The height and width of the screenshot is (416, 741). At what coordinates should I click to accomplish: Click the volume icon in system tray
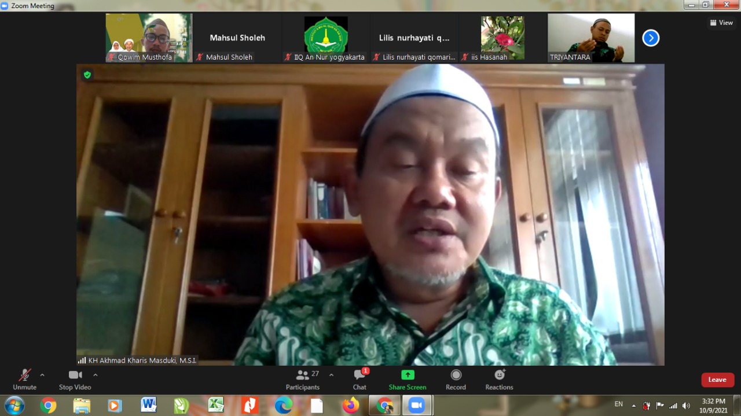(x=686, y=406)
